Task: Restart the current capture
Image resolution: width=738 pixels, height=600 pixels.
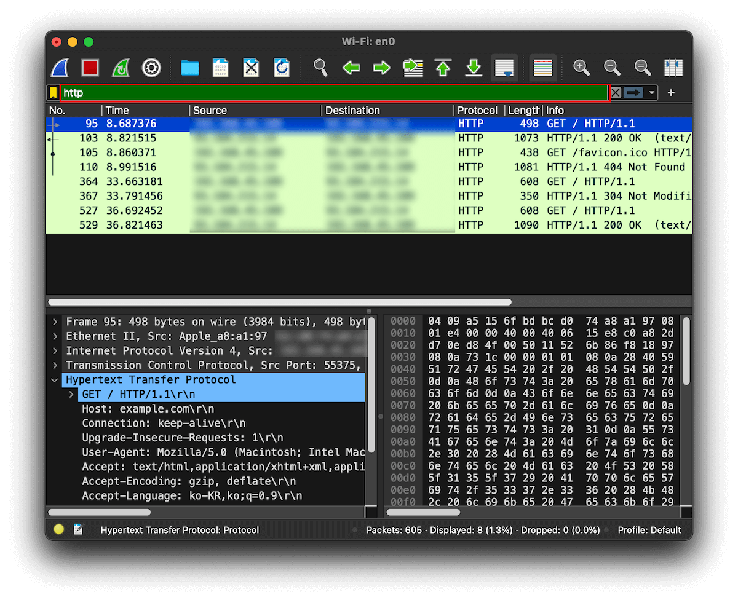Action: (x=121, y=68)
